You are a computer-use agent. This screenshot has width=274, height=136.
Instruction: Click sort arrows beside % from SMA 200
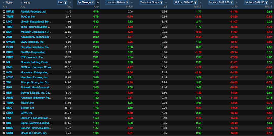(x=237, y=3)
